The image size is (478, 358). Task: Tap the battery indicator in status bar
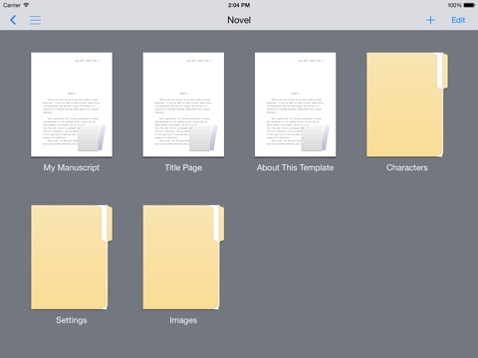[470, 5]
